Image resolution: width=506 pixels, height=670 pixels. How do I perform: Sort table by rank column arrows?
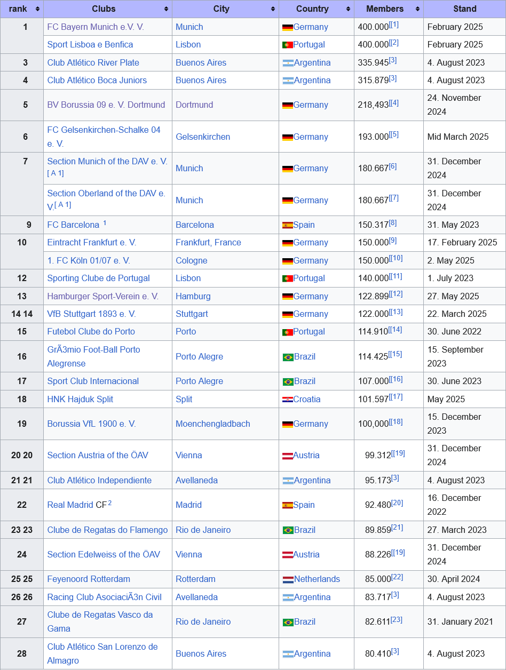[37, 9]
